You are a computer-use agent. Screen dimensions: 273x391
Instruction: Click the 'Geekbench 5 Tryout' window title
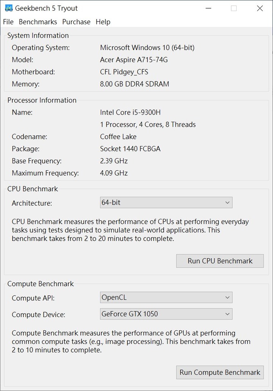click(x=46, y=8)
